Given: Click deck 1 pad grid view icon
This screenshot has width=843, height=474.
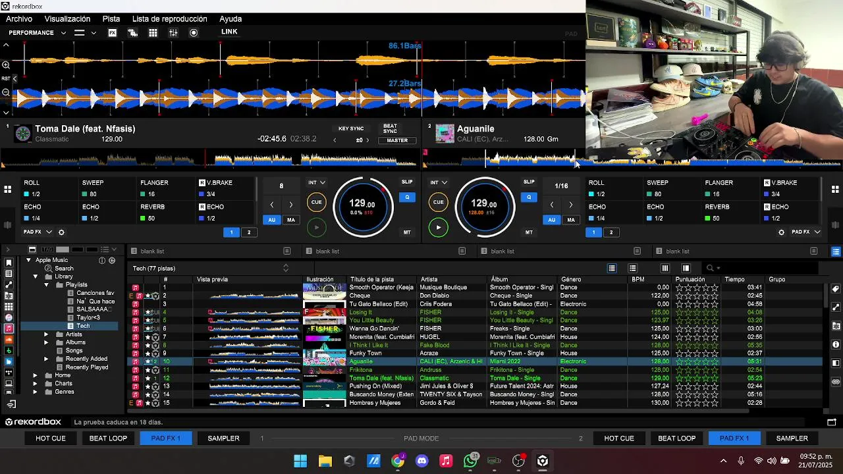Looking at the screenshot, I should pyautogui.click(x=7, y=190).
